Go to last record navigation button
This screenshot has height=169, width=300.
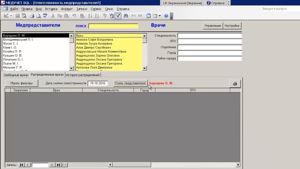58,165
